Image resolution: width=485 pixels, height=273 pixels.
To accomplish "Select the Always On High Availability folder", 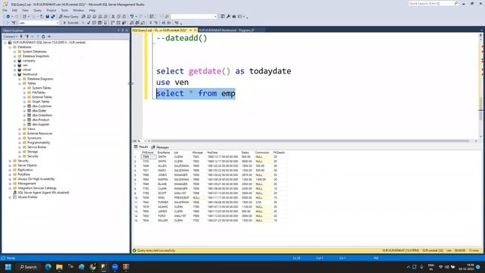I will click(x=36, y=179).
